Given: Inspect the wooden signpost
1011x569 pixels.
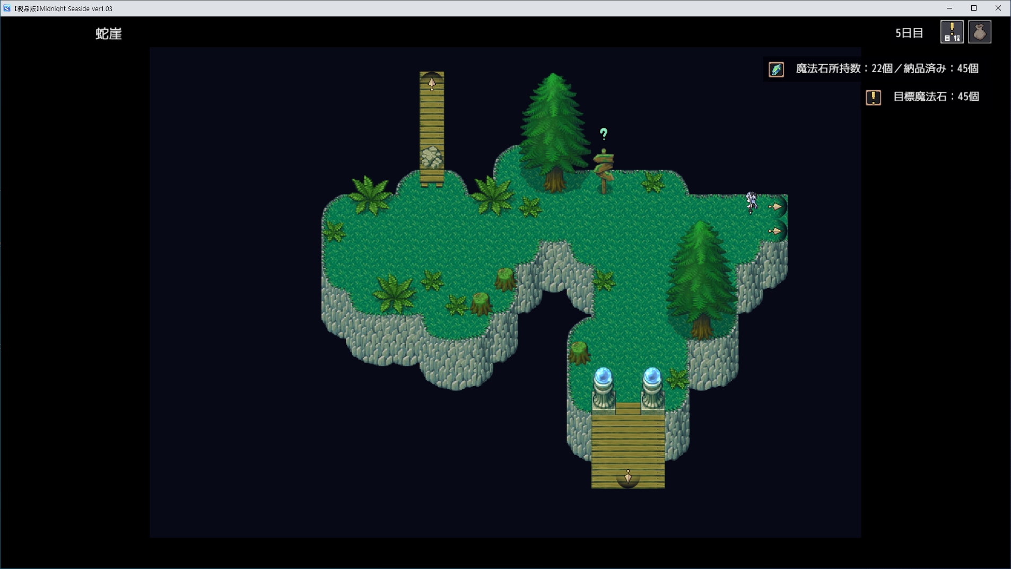Looking at the screenshot, I should pos(604,172).
